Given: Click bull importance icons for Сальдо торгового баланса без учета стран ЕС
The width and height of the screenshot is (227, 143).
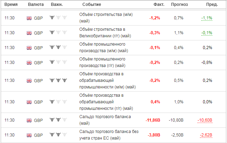Looking at the screenshot, I should (x=58, y=135).
